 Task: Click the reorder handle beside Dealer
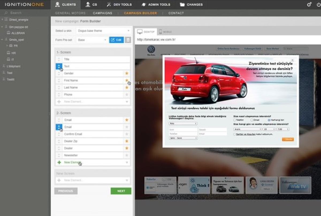(59, 148)
